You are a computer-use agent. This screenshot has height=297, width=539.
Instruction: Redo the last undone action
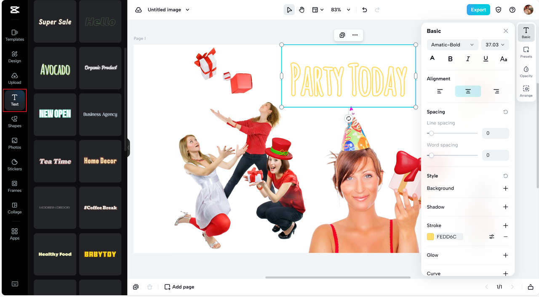click(x=377, y=10)
